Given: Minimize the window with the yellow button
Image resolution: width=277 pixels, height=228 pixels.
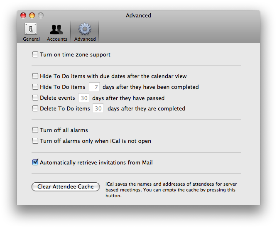Looking at the screenshot, I should pyautogui.click(x=32, y=15).
